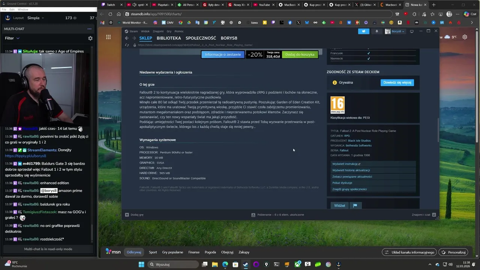Click the flag report icon next to Widżet
480x270 pixels.
[x=355, y=205]
